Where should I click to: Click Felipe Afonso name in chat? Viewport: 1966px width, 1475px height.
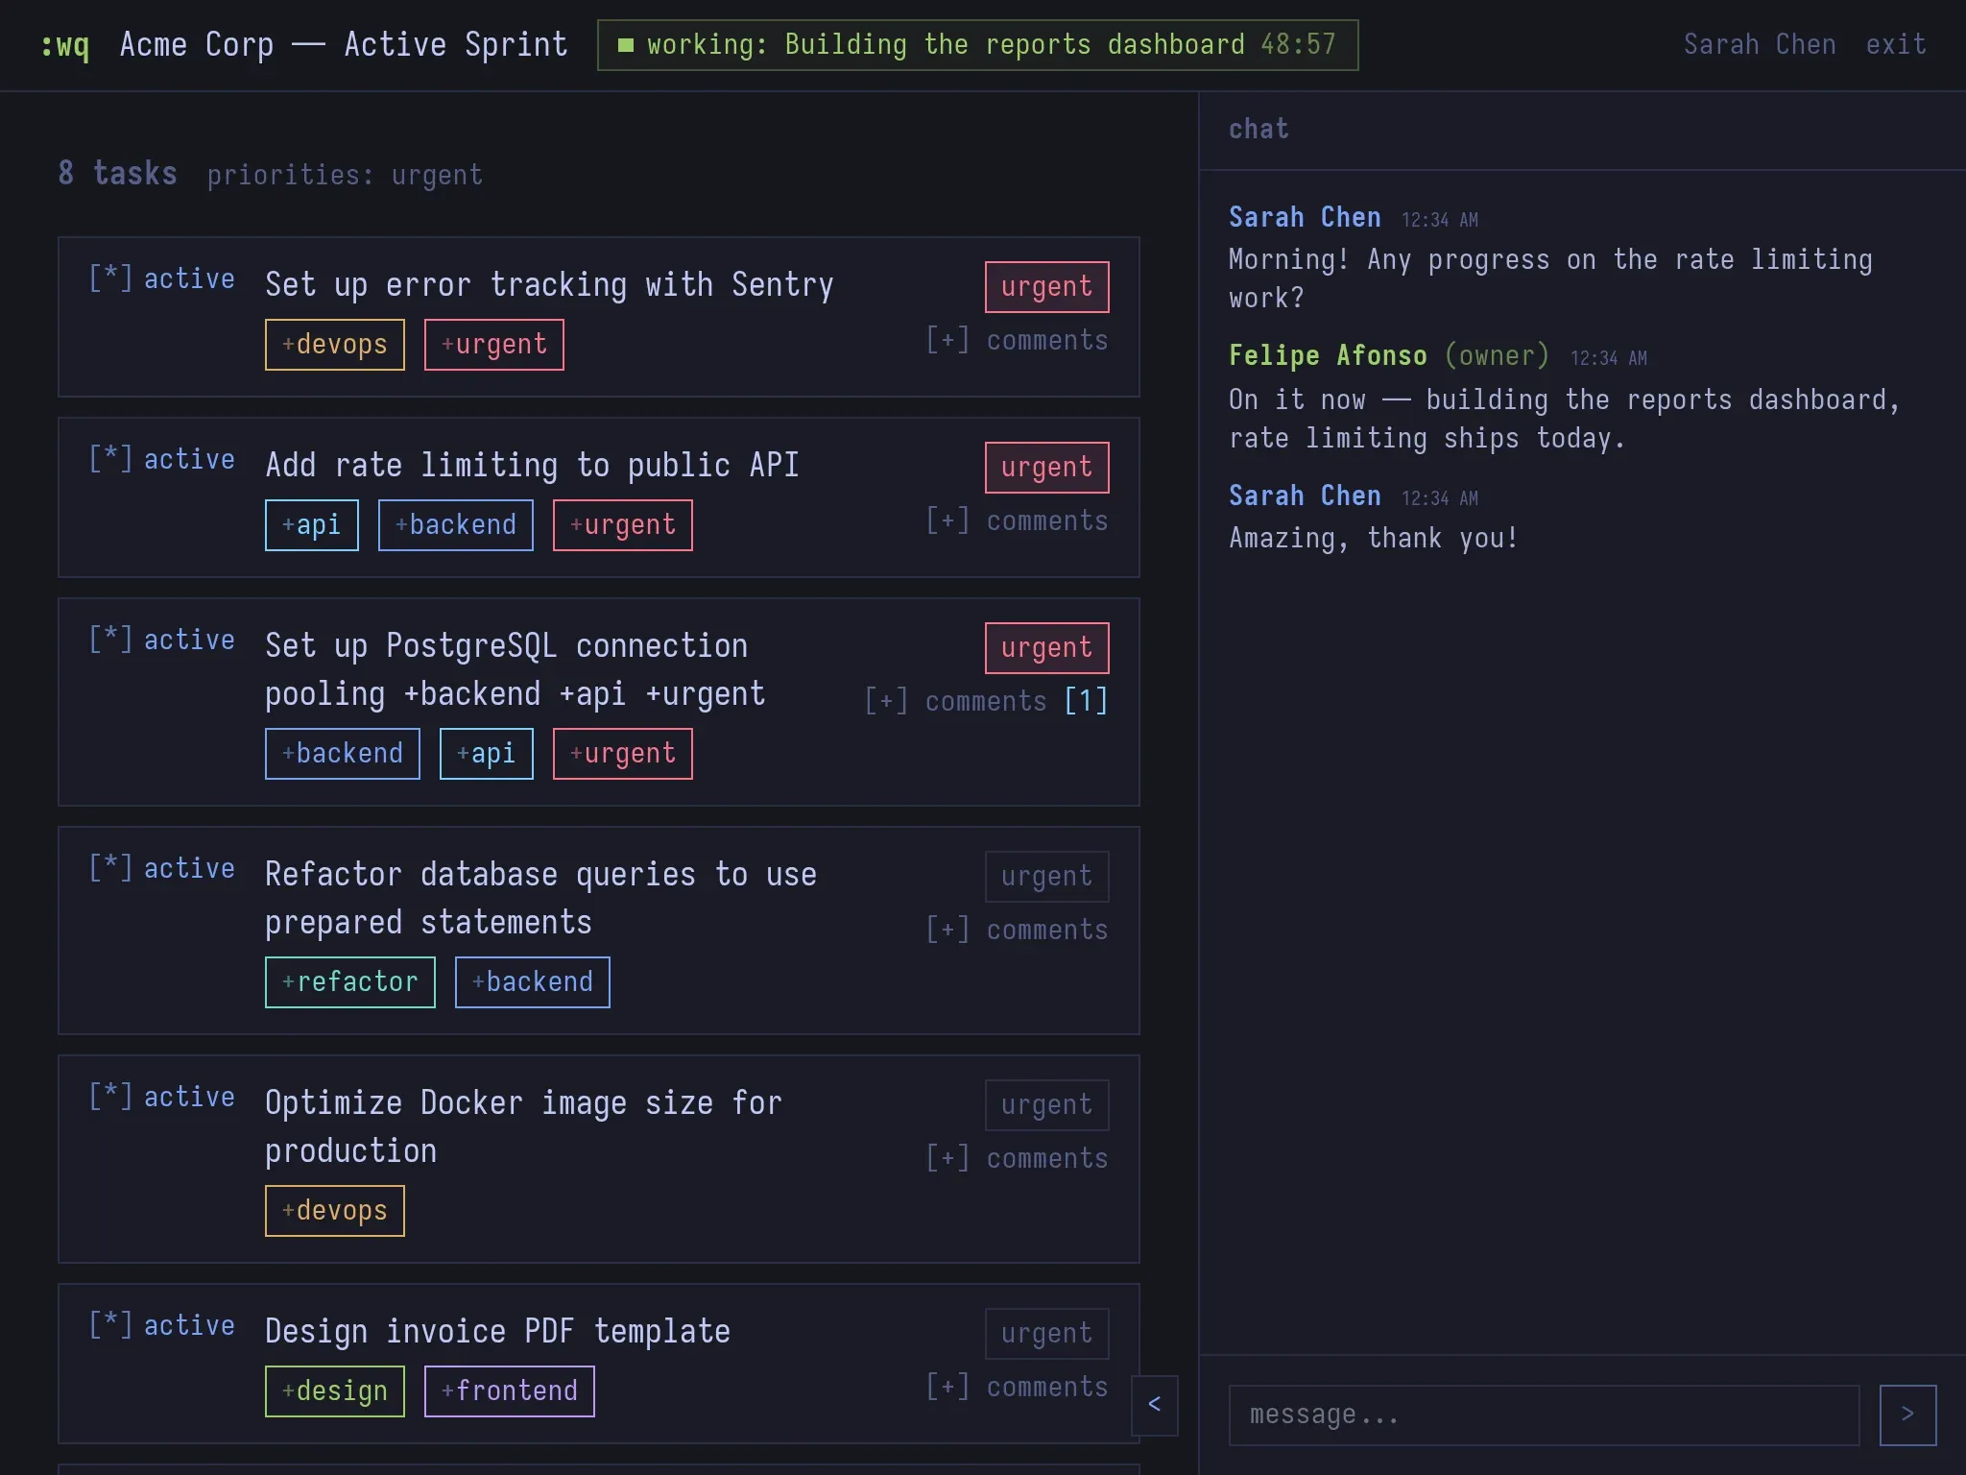[x=1328, y=356]
